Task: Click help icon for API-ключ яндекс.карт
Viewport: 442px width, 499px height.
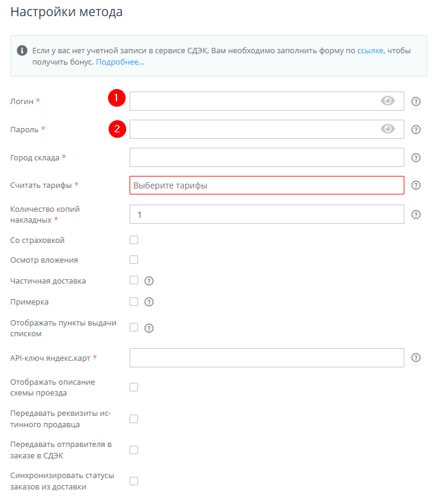Action: click(x=416, y=358)
